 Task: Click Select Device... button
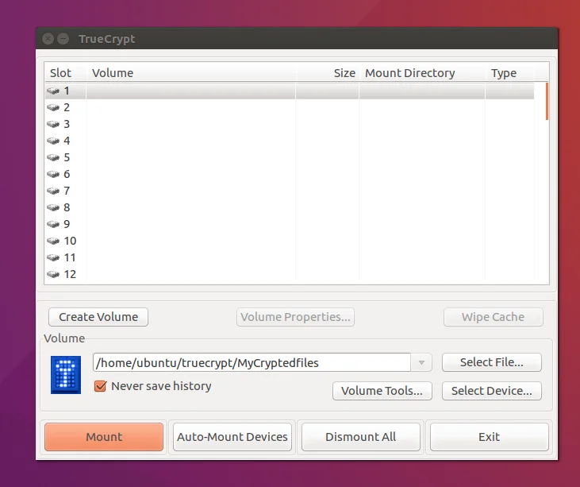(492, 391)
